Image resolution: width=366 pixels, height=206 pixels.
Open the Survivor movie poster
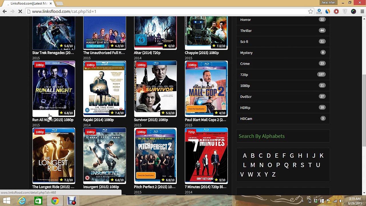(156, 88)
